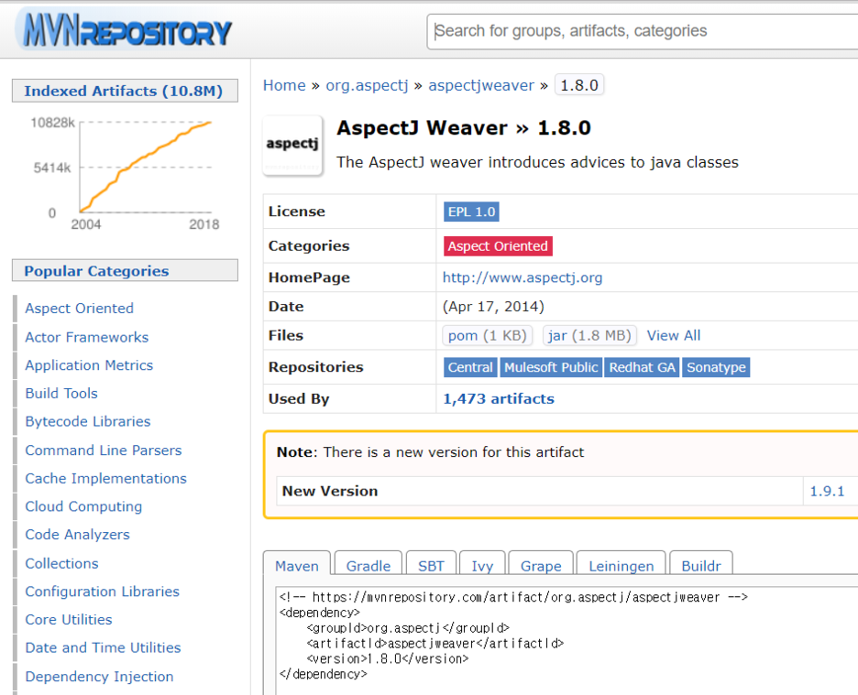Screen dimensions: 858x695
Task: Open Date and Time Utilities category
Action: [103, 647]
